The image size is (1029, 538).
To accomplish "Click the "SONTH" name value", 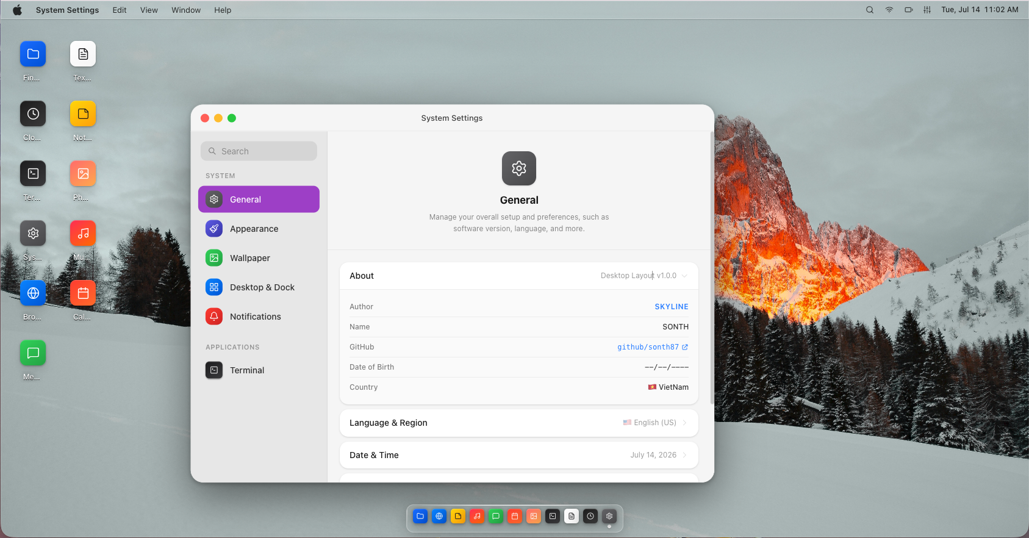I will click(x=675, y=327).
